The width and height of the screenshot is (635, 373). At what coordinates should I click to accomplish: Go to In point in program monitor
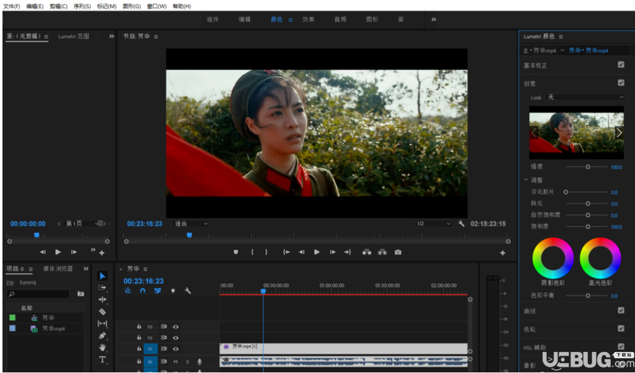click(286, 252)
